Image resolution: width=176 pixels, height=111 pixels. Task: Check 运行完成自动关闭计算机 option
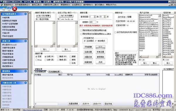click(x=115, y=32)
